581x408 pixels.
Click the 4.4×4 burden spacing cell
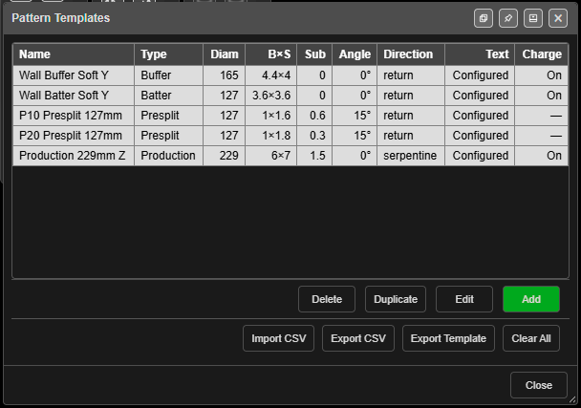[270, 75]
